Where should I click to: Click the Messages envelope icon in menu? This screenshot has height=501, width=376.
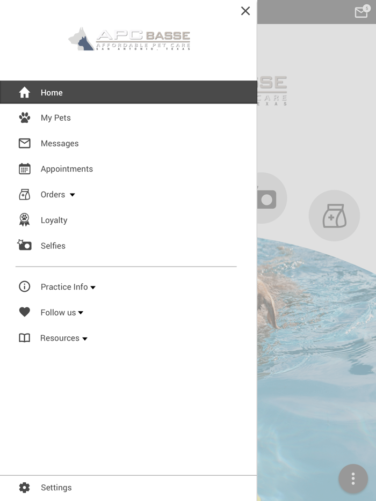click(x=24, y=143)
